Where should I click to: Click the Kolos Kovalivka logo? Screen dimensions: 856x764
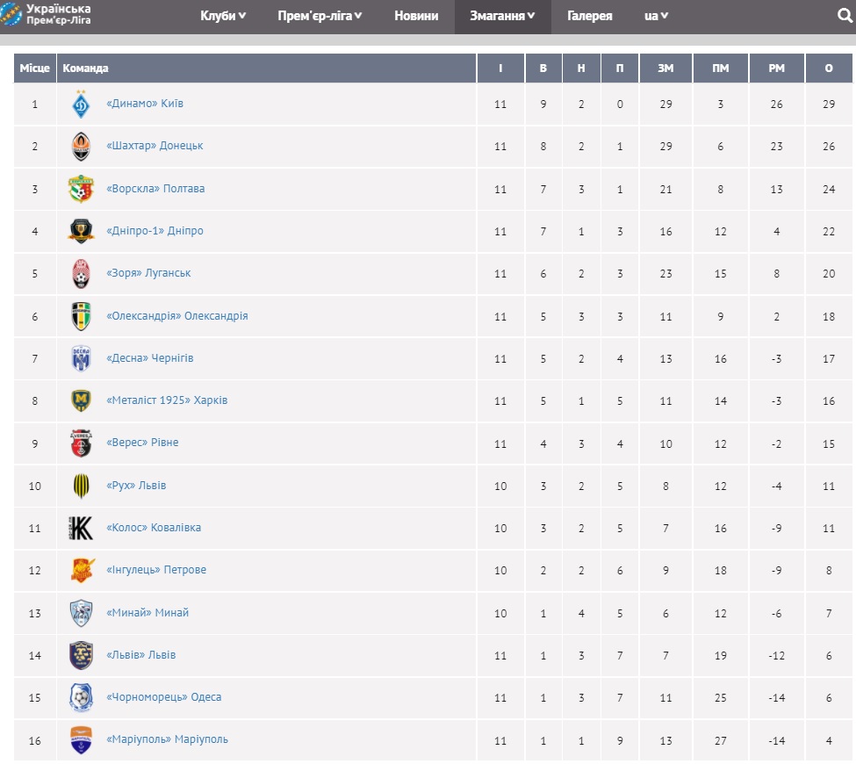click(x=81, y=528)
